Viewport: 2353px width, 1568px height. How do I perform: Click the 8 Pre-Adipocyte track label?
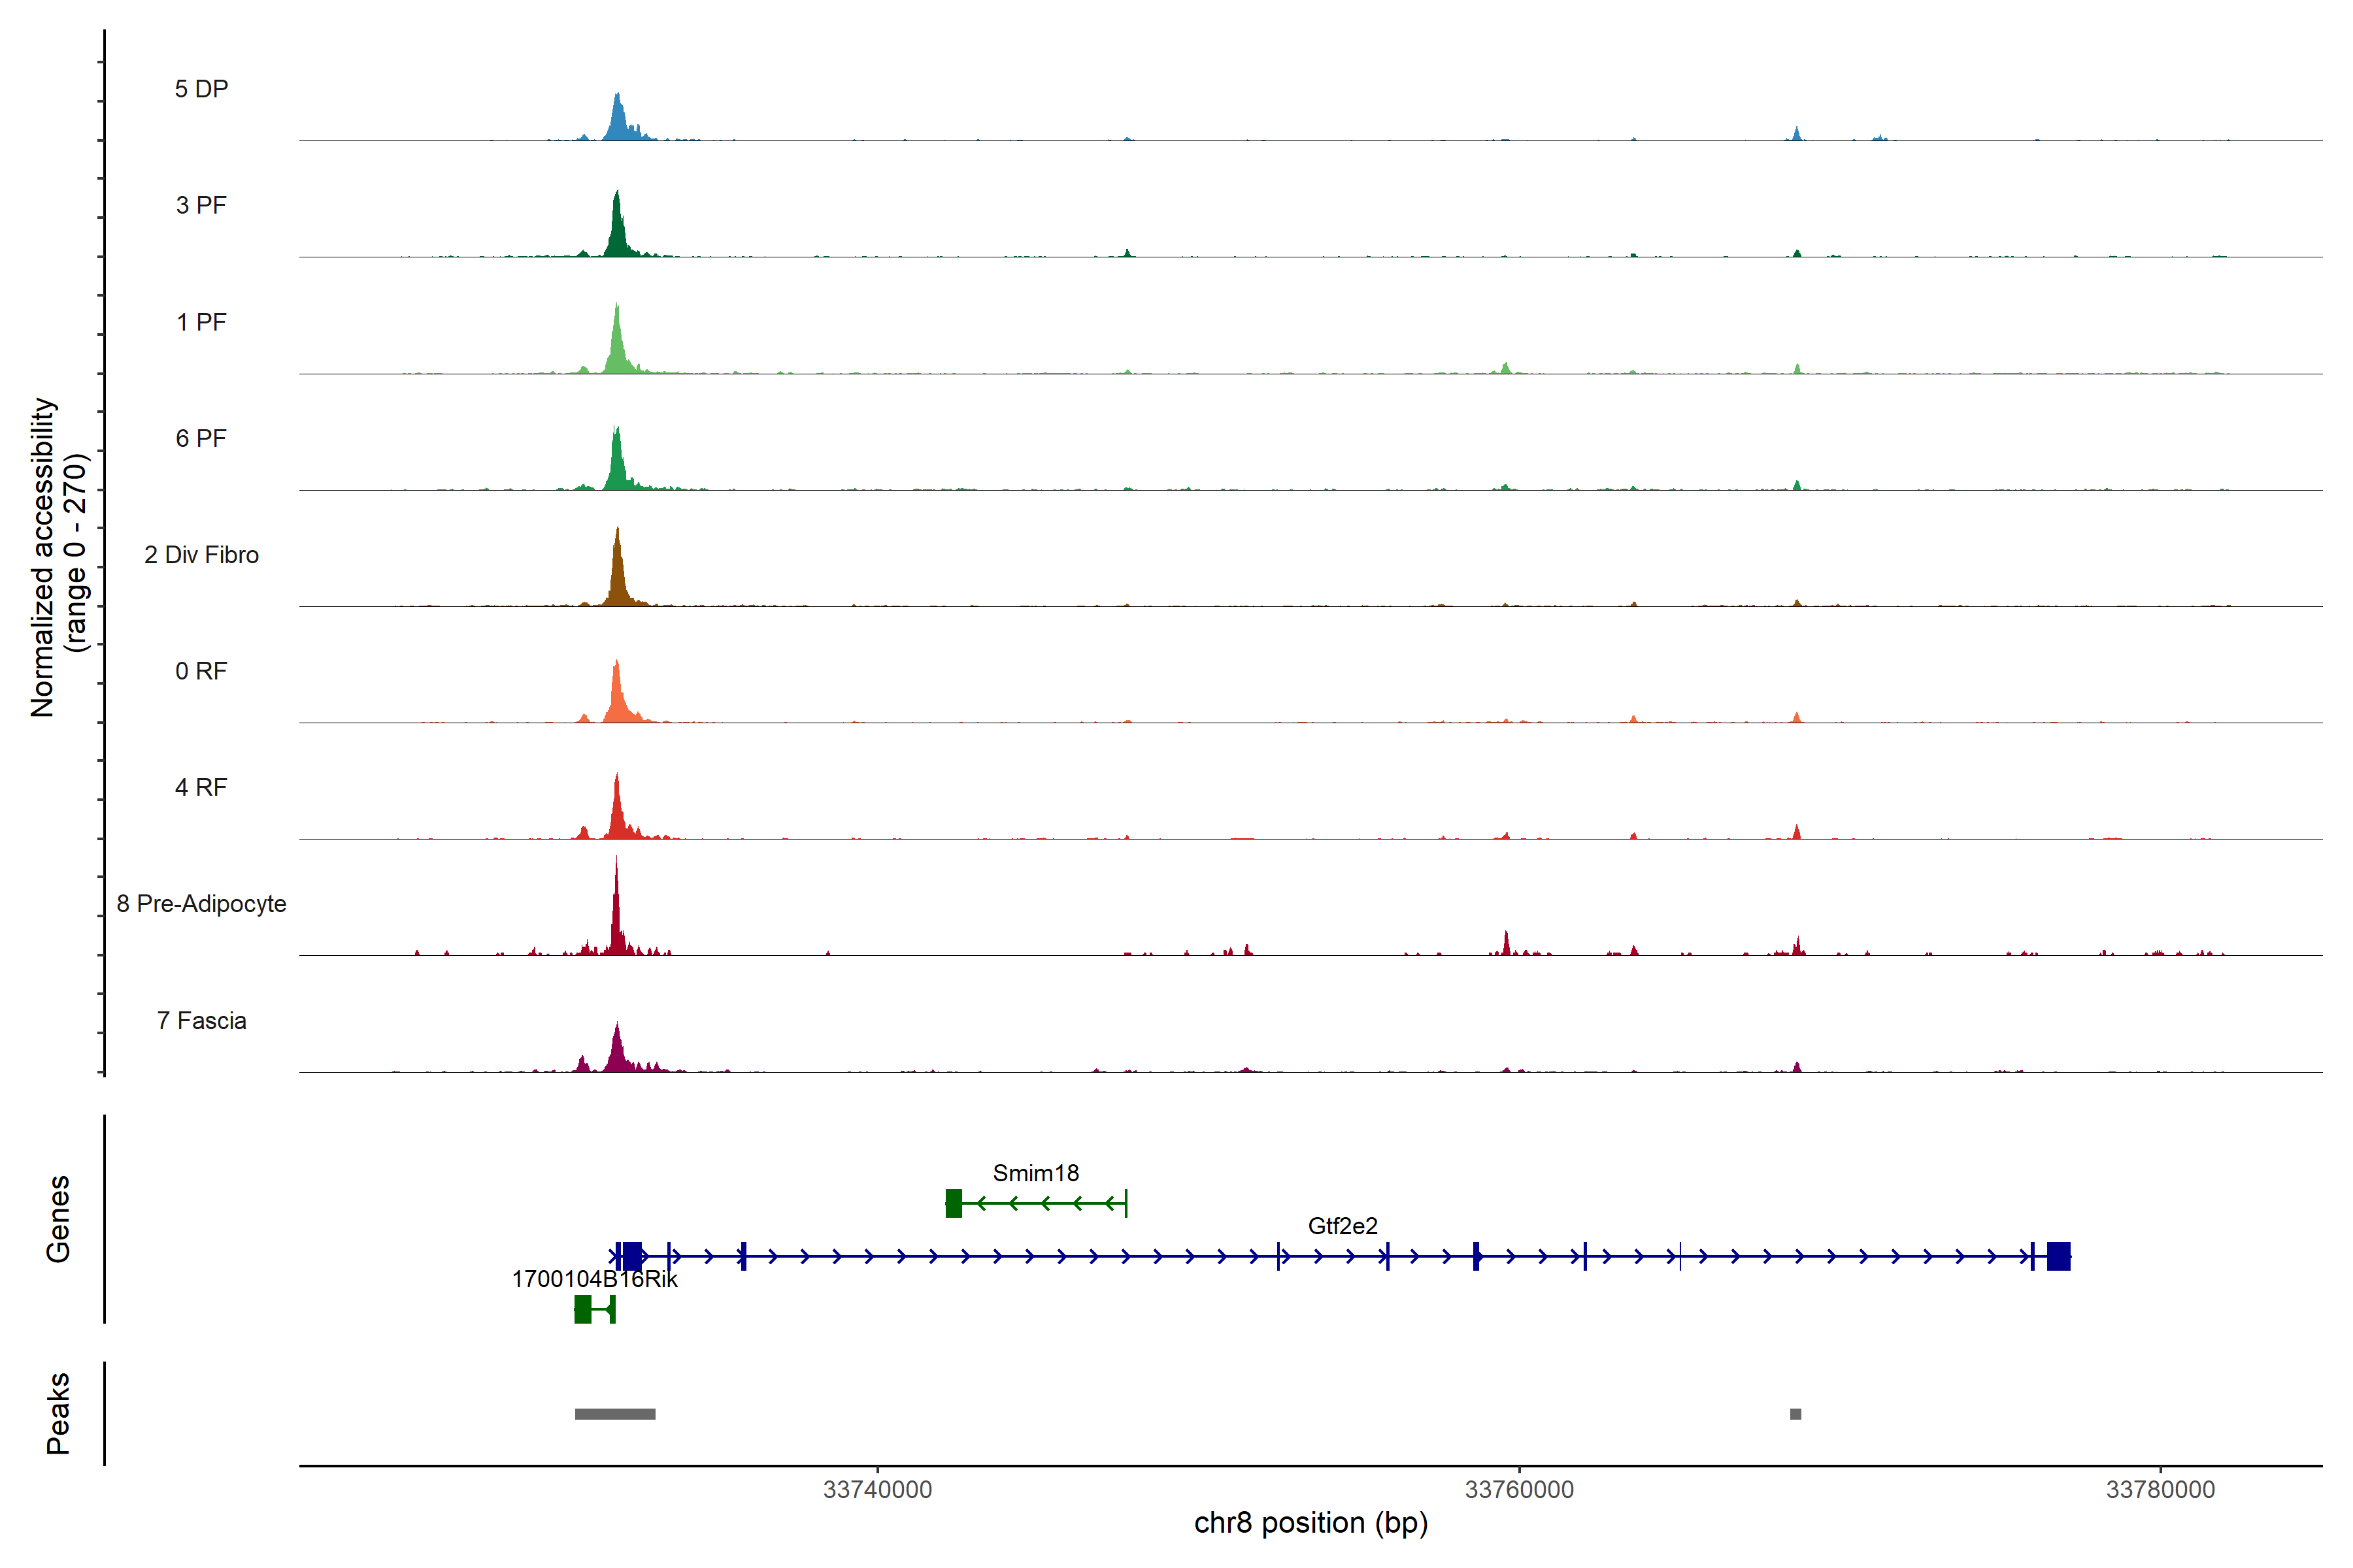pyautogui.click(x=201, y=904)
